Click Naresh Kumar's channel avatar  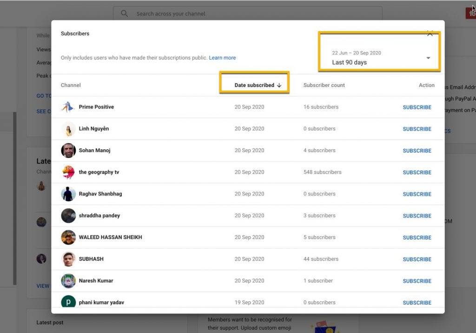68,280
